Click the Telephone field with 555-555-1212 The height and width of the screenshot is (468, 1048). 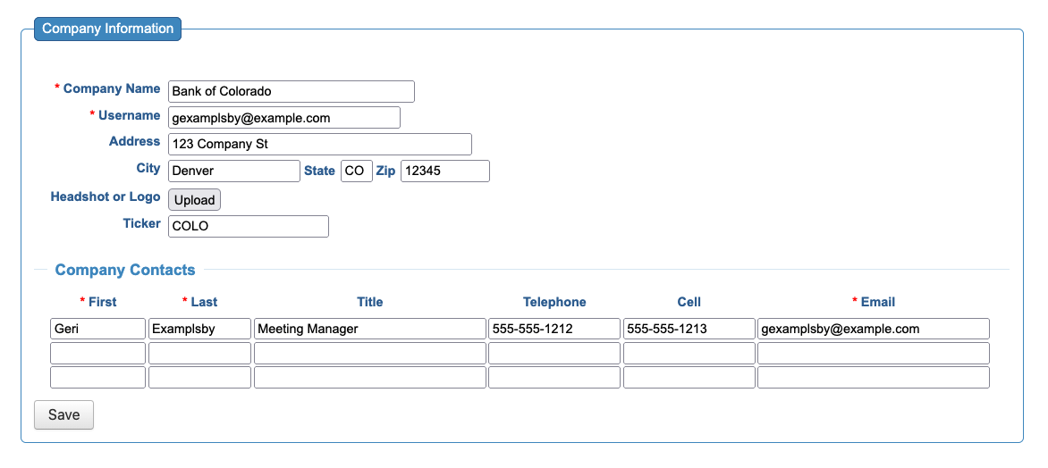pyautogui.click(x=554, y=329)
